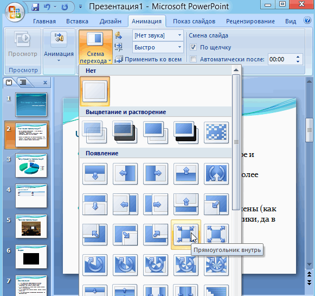Save the presentation with the floppy icon
315x296 pixels.
click(x=36, y=7)
